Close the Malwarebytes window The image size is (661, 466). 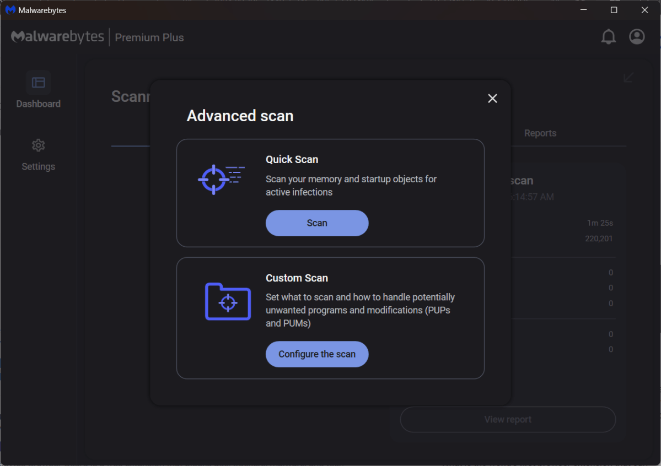point(644,10)
